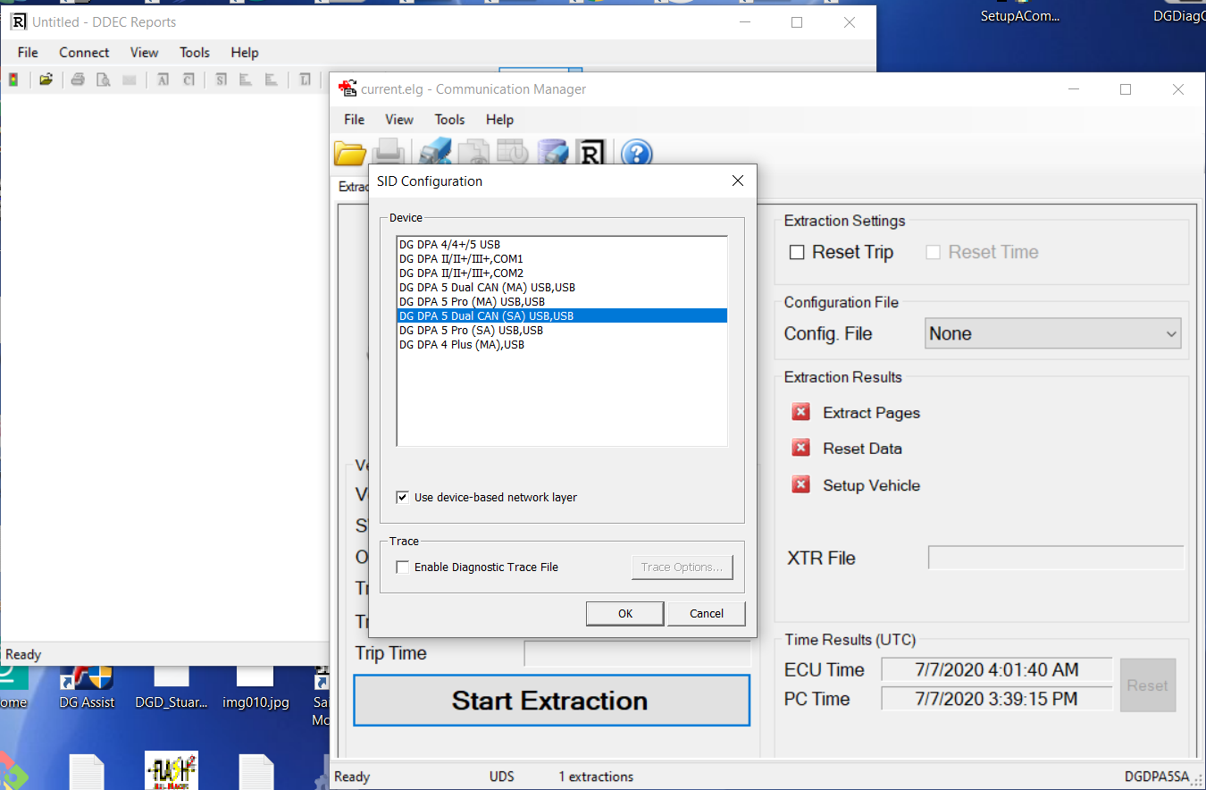Click the XTR File input field

(1055, 558)
